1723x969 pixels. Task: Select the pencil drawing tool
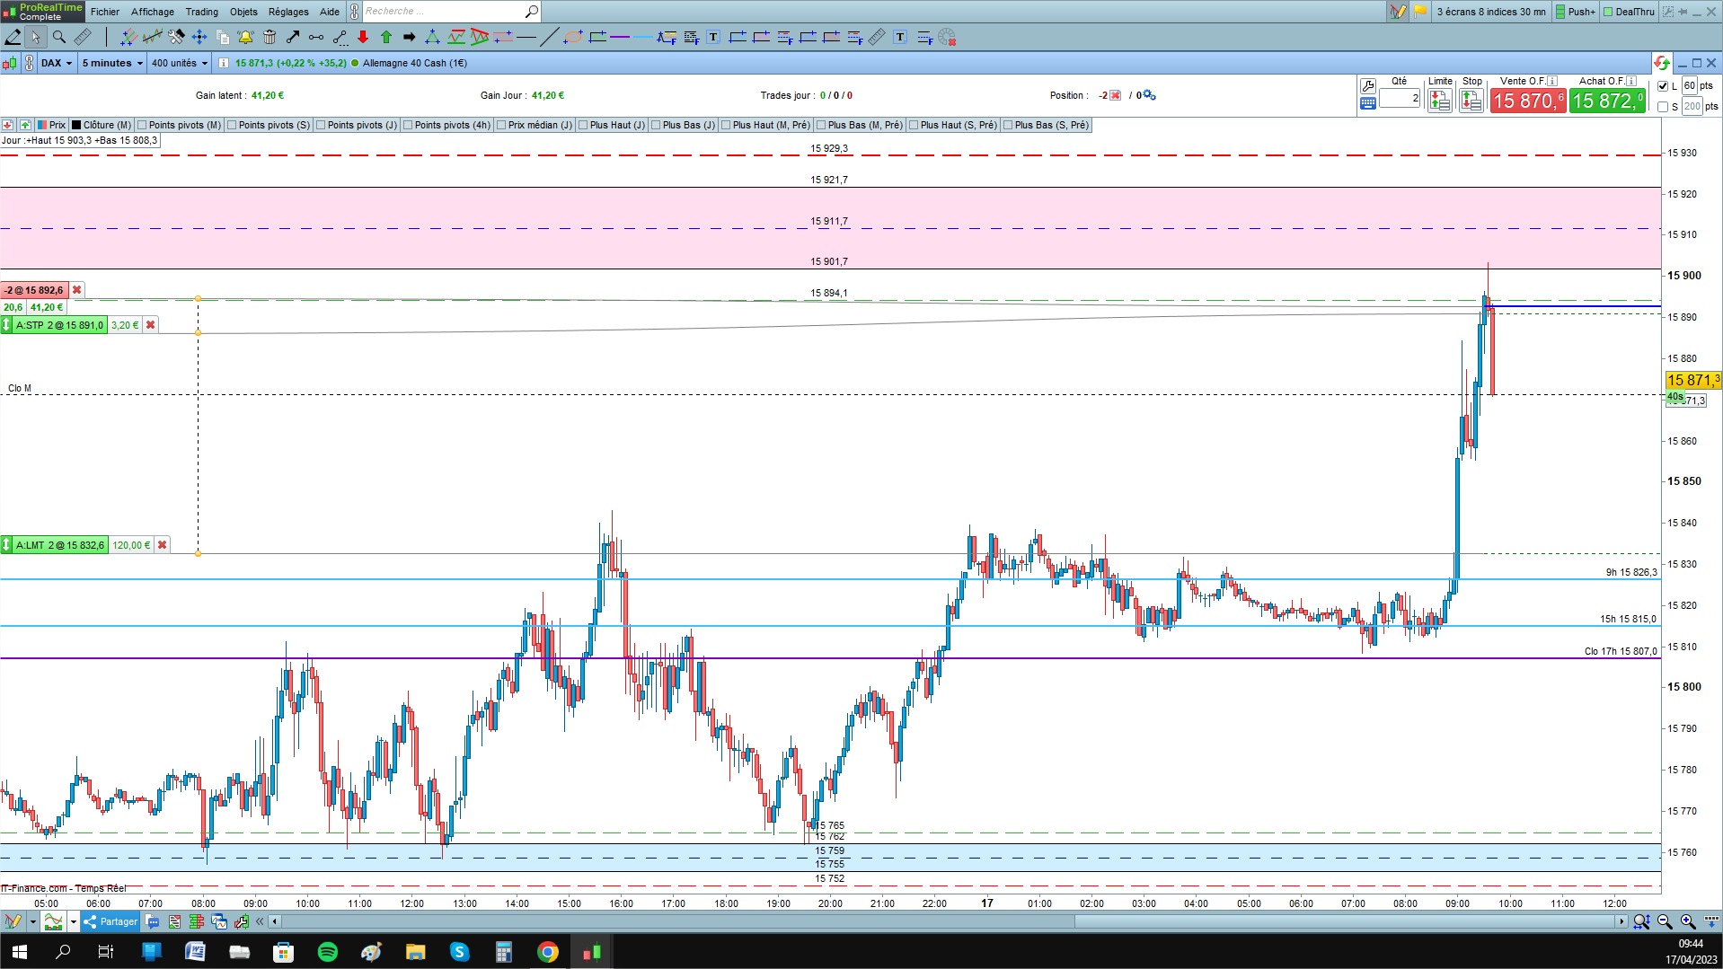13,37
